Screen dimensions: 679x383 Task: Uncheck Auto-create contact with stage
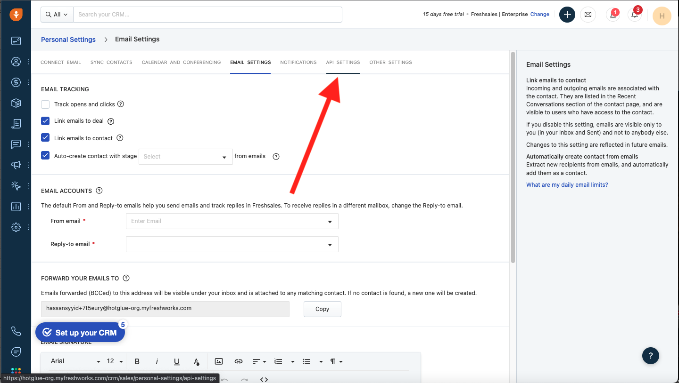(45, 155)
